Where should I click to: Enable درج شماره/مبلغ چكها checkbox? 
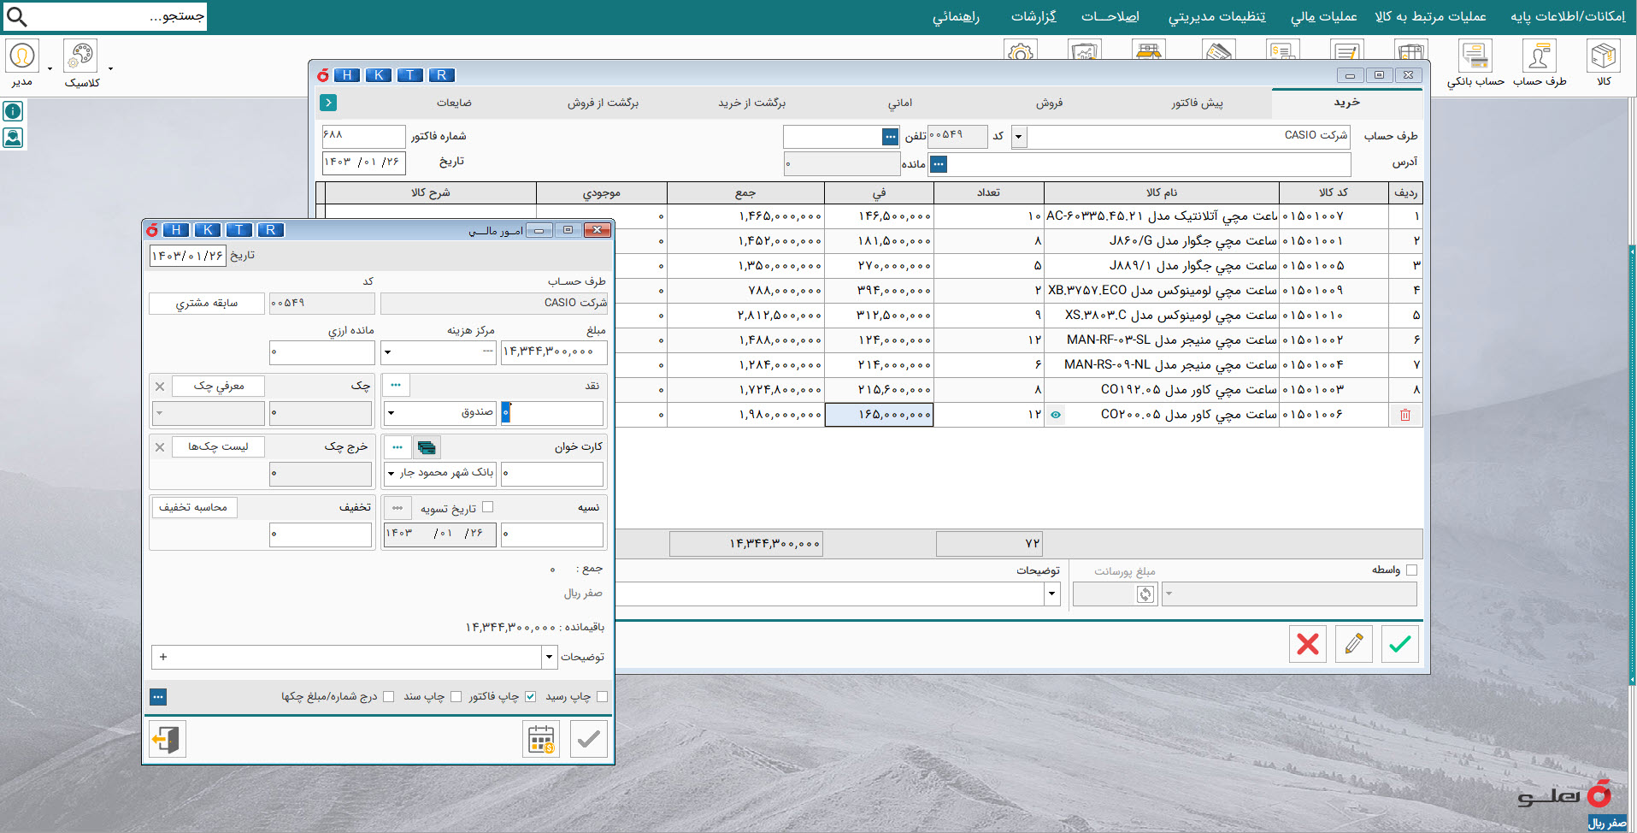[x=388, y=697]
